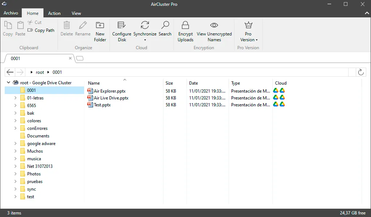Refresh the folder listing
This screenshot has width=371, height=217.
[x=361, y=72]
